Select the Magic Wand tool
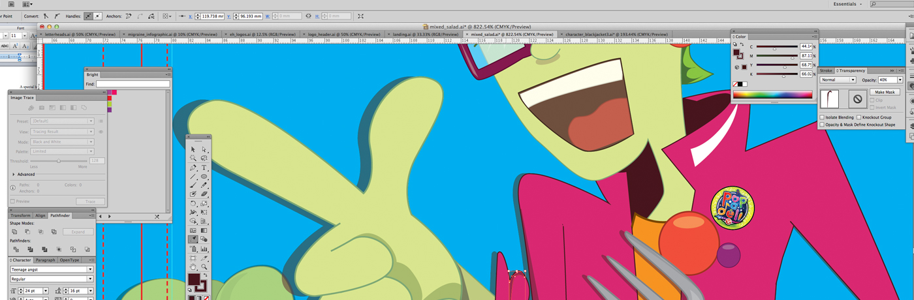 (x=193, y=158)
